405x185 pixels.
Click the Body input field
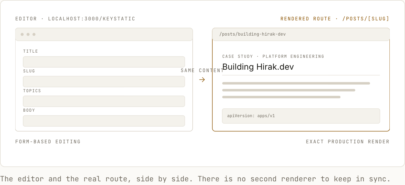(104, 121)
